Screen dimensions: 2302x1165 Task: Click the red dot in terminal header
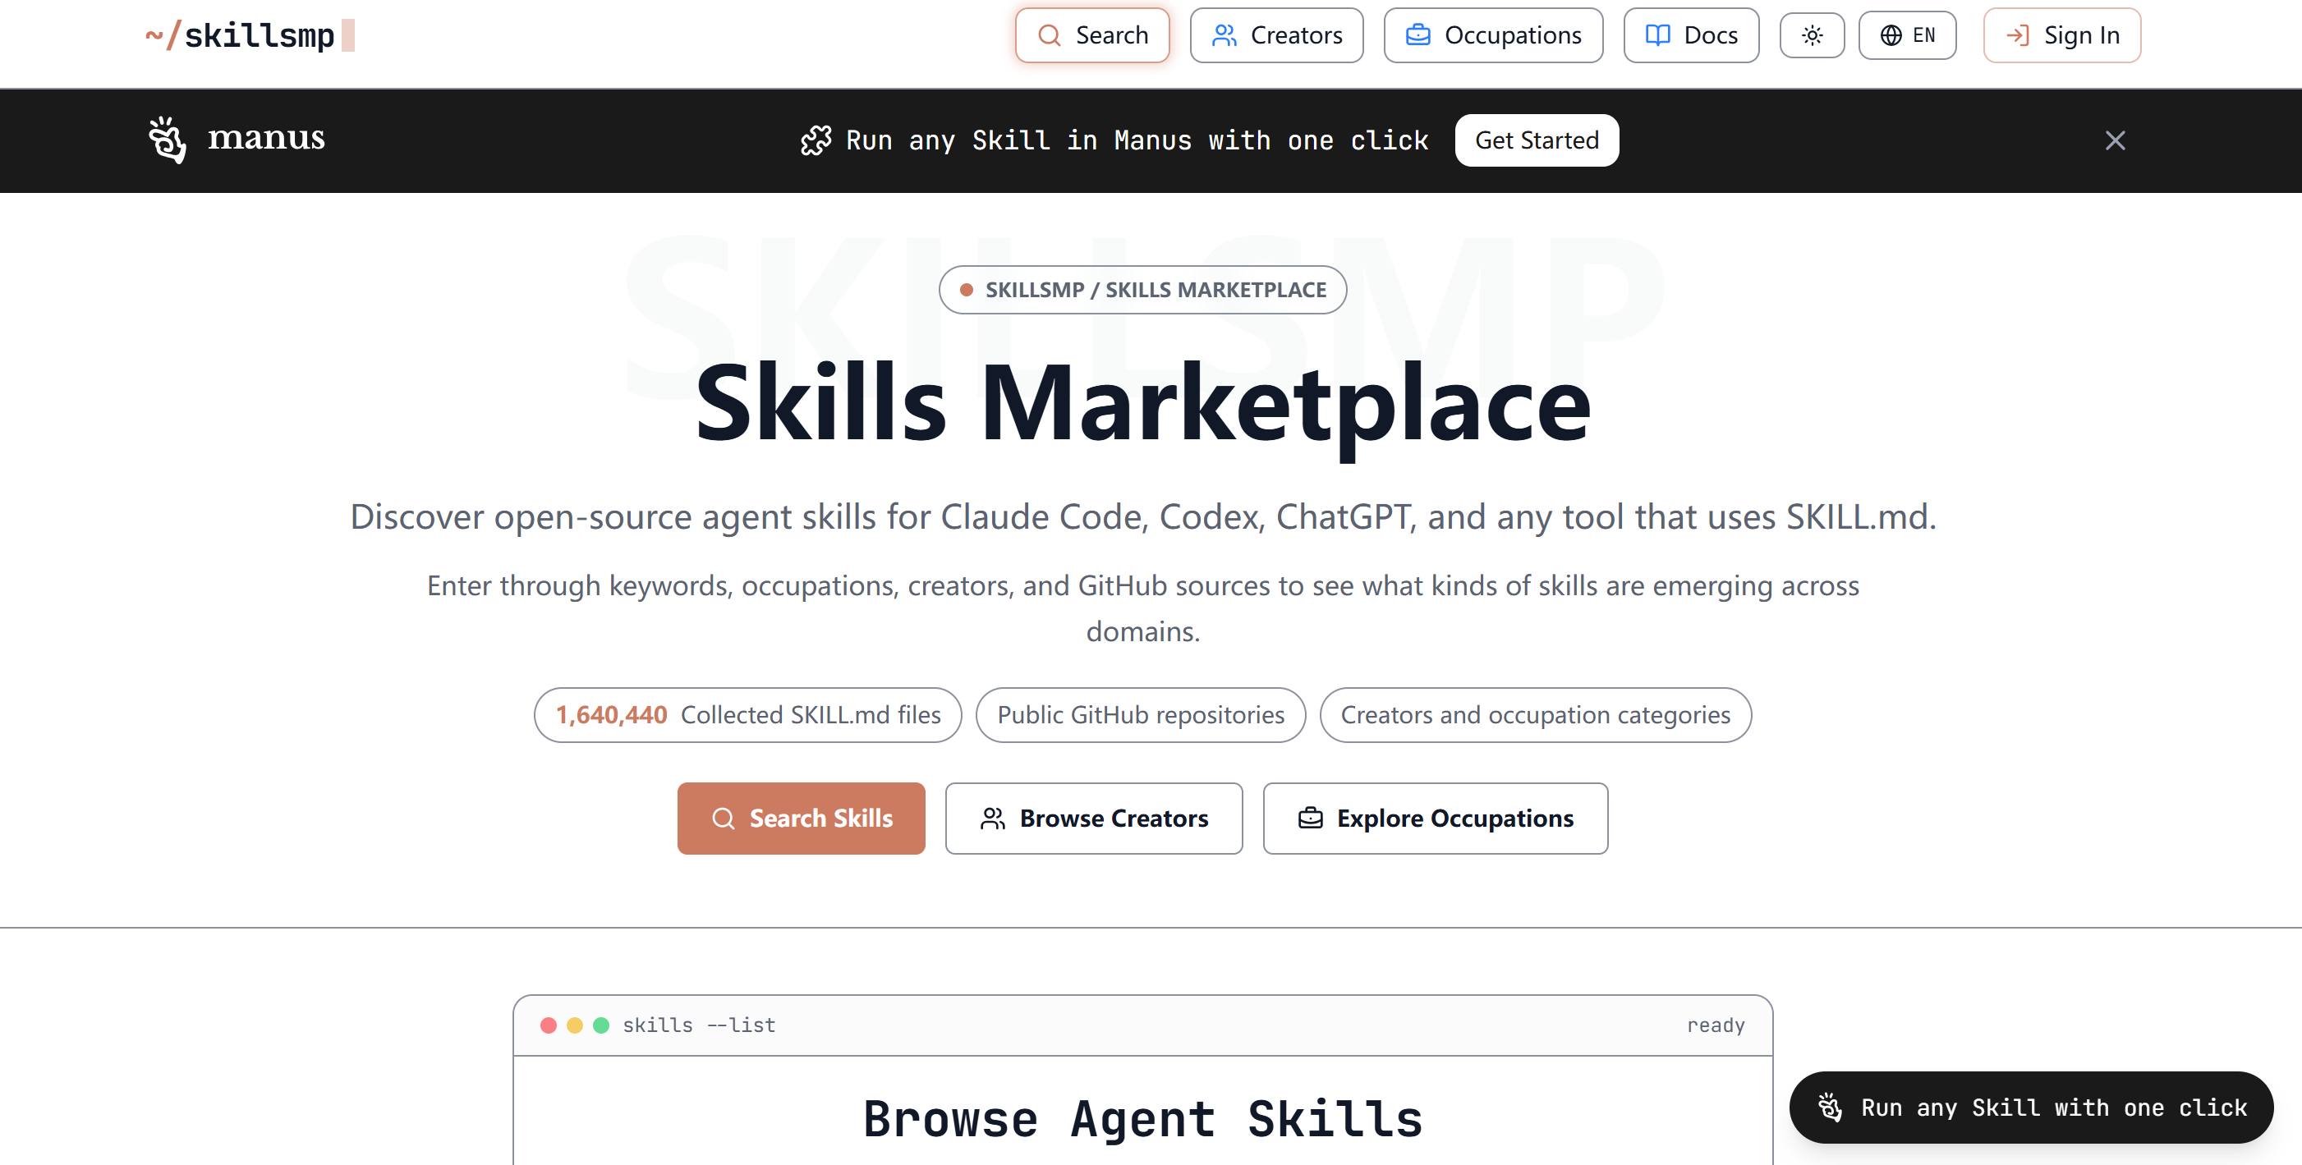(549, 1025)
